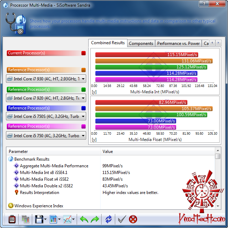This screenshot has width=228, height=228.
Task: Save results with the floppy disk icon
Action: (x=39, y=219)
